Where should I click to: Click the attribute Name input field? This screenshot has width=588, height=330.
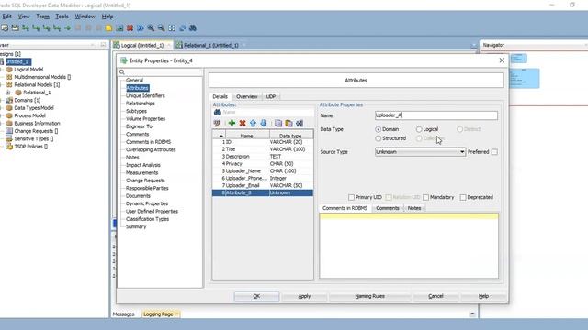[436, 115]
